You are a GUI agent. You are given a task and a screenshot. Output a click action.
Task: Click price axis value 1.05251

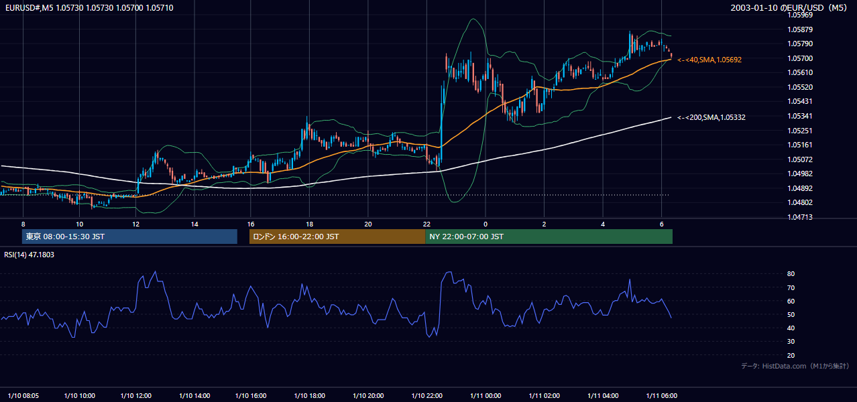click(x=800, y=131)
